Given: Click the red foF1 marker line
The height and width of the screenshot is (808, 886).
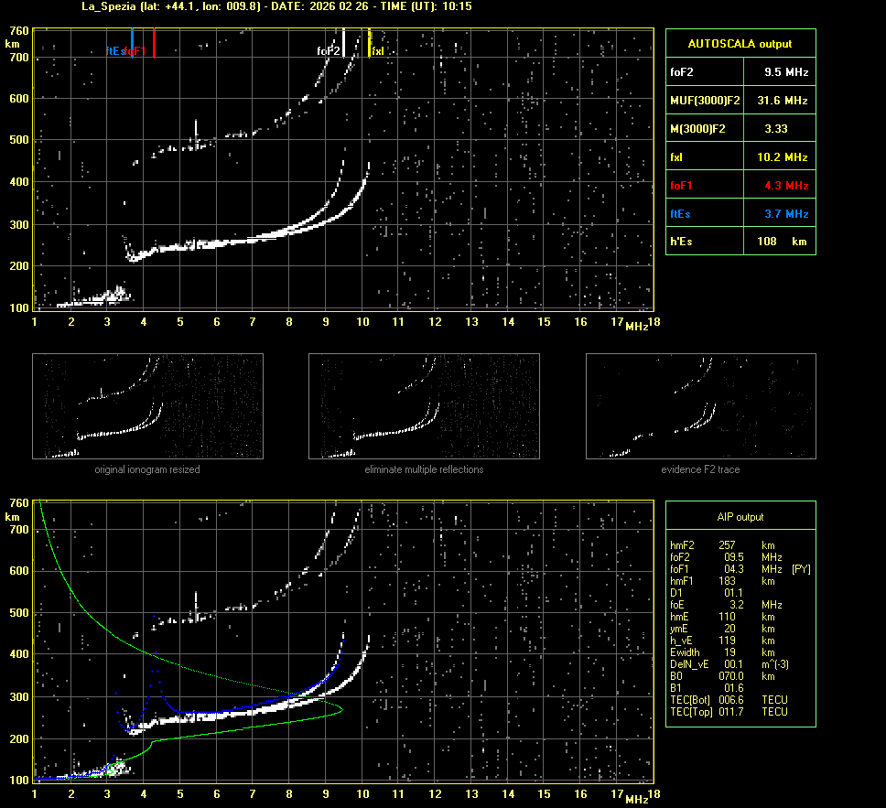Looking at the screenshot, I should [x=155, y=42].
